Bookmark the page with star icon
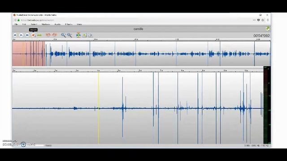 [x=263, y=20]
